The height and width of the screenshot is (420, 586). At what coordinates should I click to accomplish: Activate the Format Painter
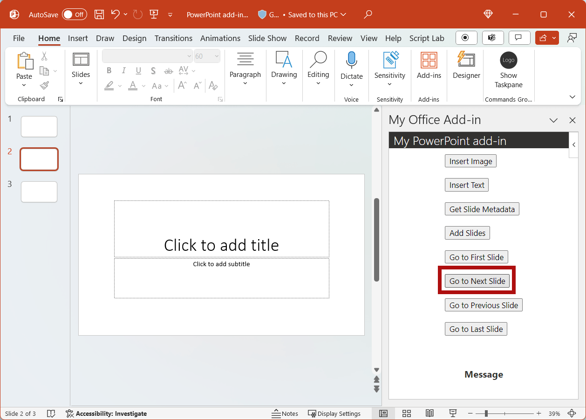click(44, 85)
